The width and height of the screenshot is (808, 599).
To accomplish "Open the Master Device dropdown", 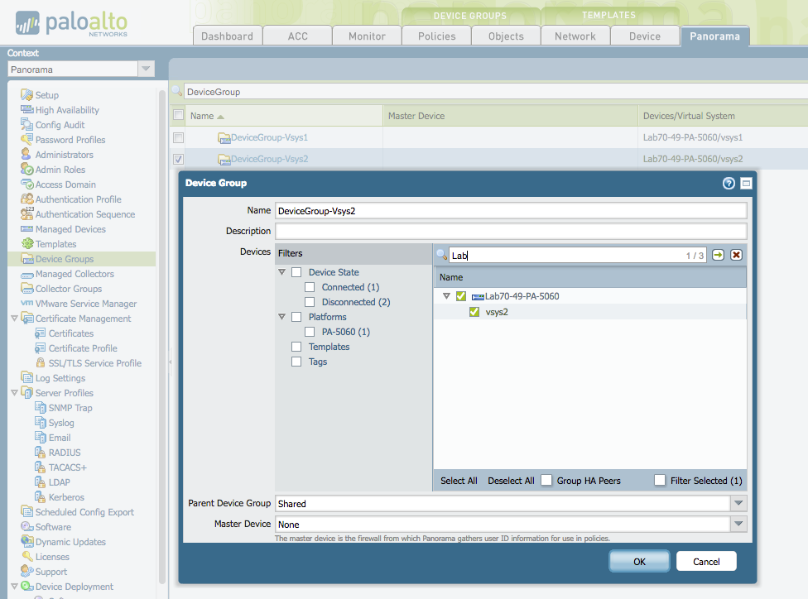I will click(x=737, y=522).
